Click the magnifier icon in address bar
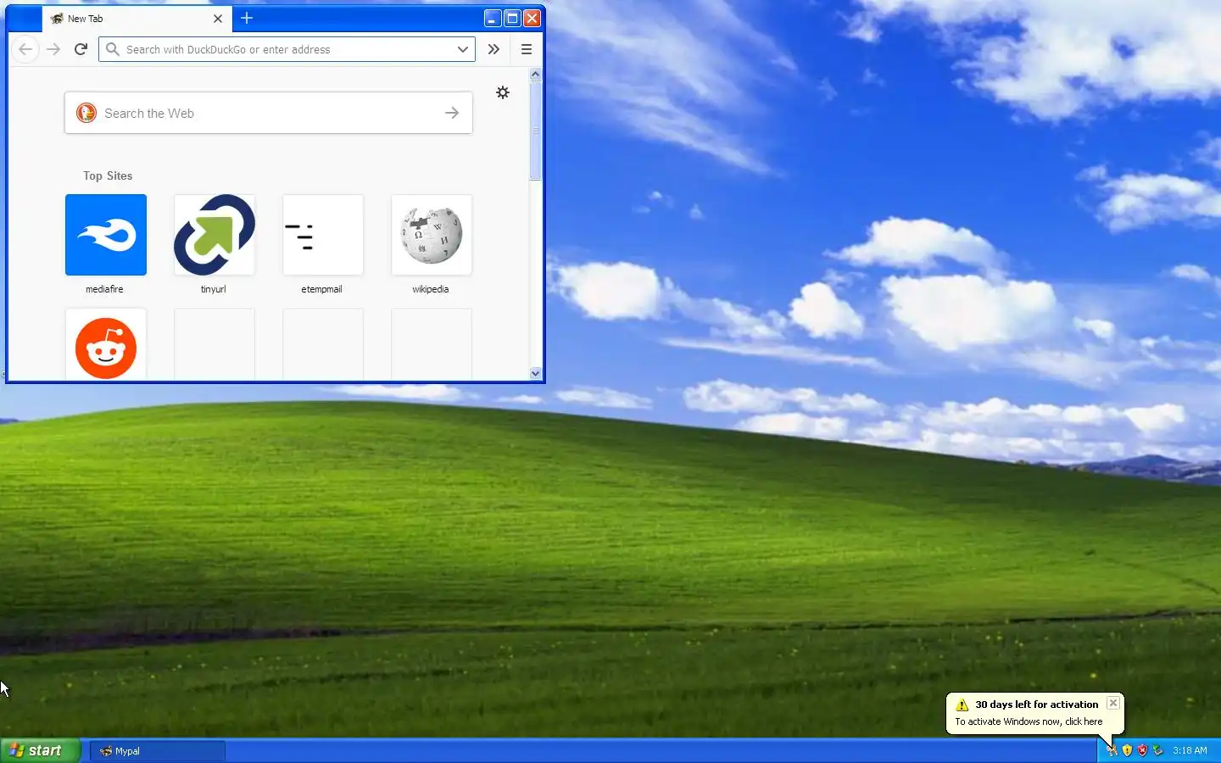Screen dimensions: 1221x763 pos(112,49)
